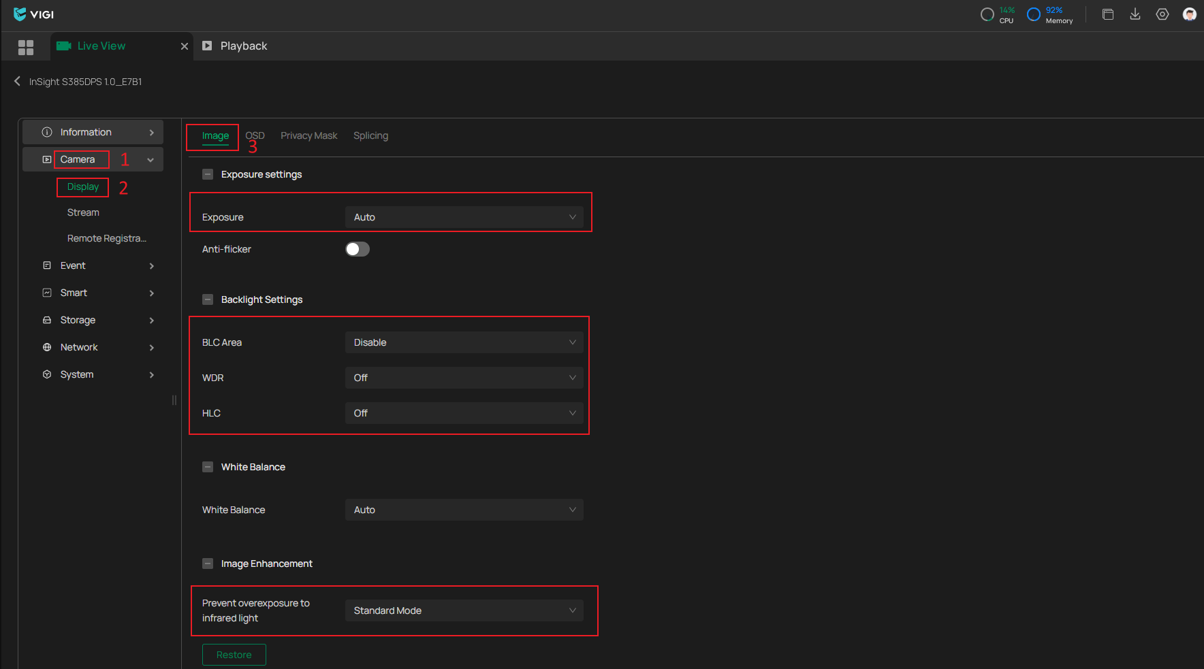Open the Playback tab
The width and height of the screenshot is (1204, 669).
pos(236,46)
